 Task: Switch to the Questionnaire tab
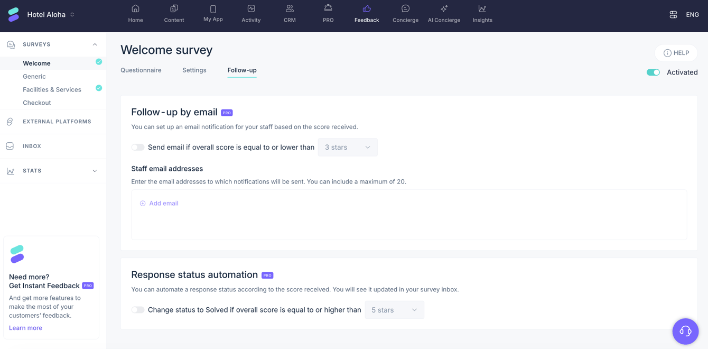pos(141,70)
